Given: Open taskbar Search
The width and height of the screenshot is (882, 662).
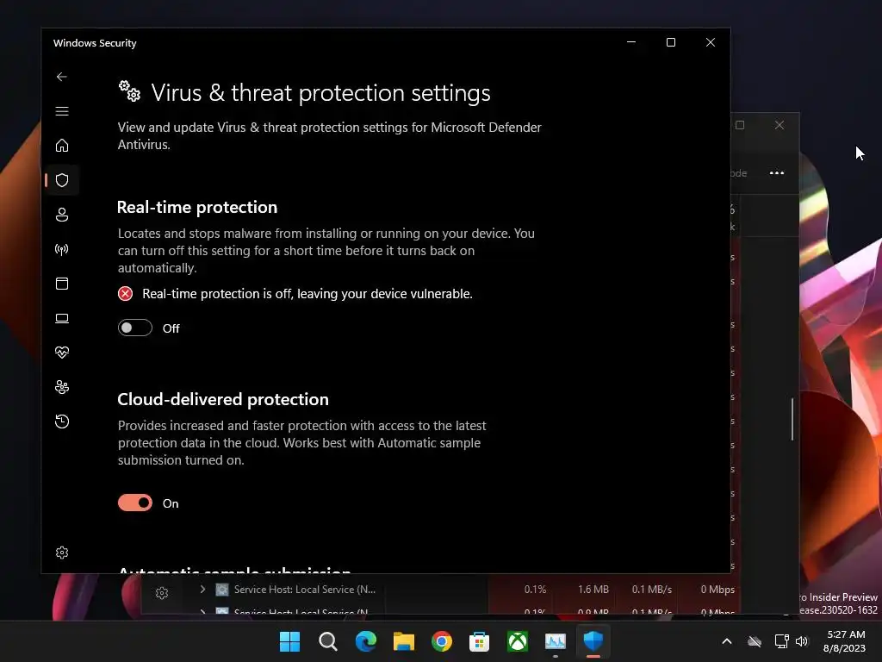Looking at the screenshot, I should [x=328, y=641].
